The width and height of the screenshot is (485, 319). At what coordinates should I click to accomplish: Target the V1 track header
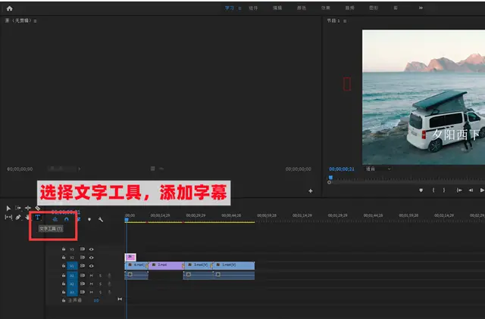click(x=72, y=266)
